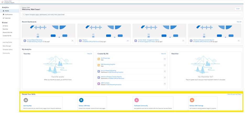Screen dimensions: 245x113
Task: Open dropdown on MarCloud Prospect Activity Reports recent card
Action: click(x=239, y=41)
